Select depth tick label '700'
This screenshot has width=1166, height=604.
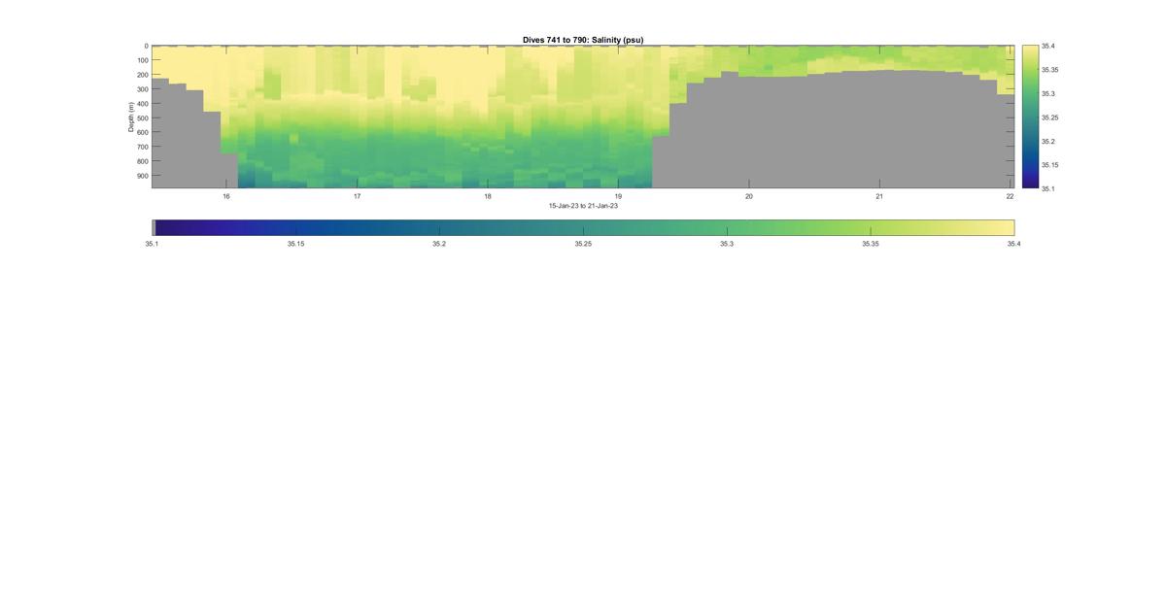click(x=142, y=147)
